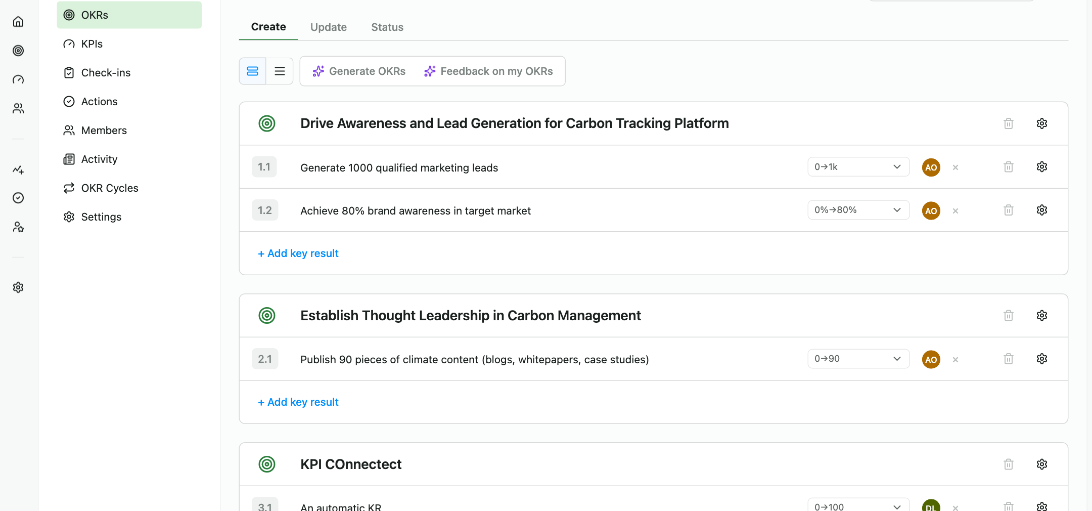
Task: Open OKR Cycles in the sidebar
Action: pyautogui.click(x=129, y=188)
